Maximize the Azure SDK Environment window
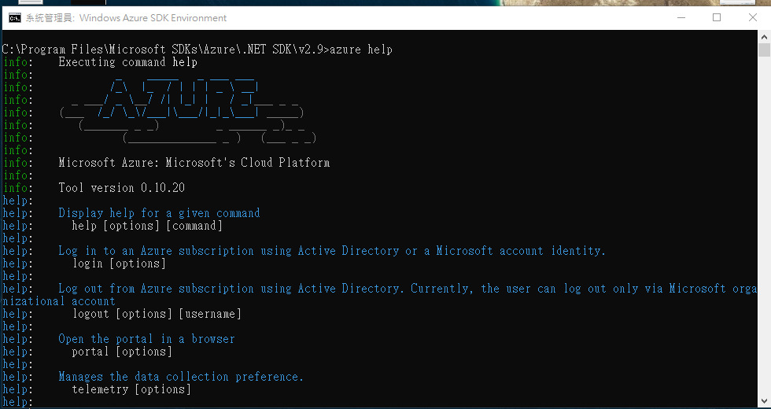The image size is (771, 409). point(717,17)
